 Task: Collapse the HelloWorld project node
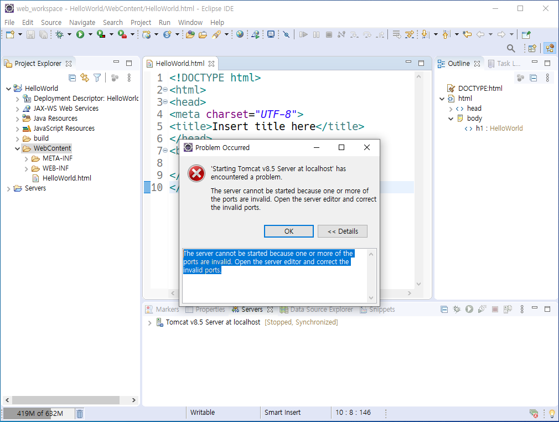pyautogui.click(x=8, y=89)
